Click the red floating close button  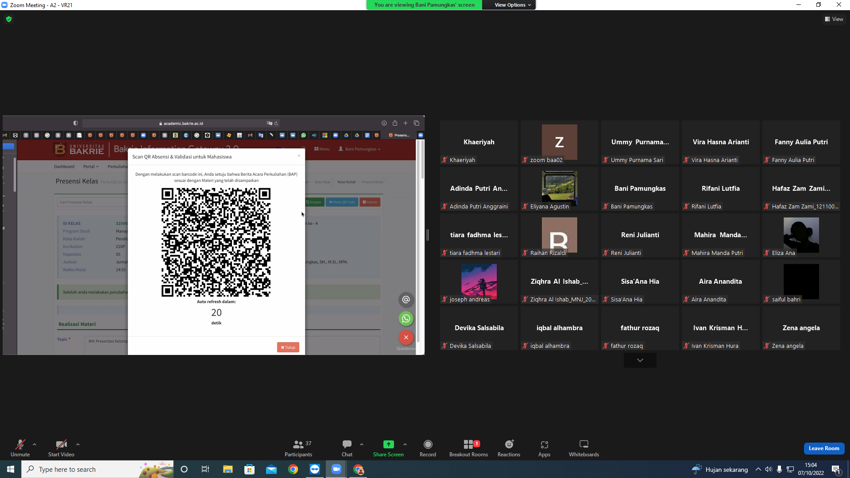pos(406,337)
